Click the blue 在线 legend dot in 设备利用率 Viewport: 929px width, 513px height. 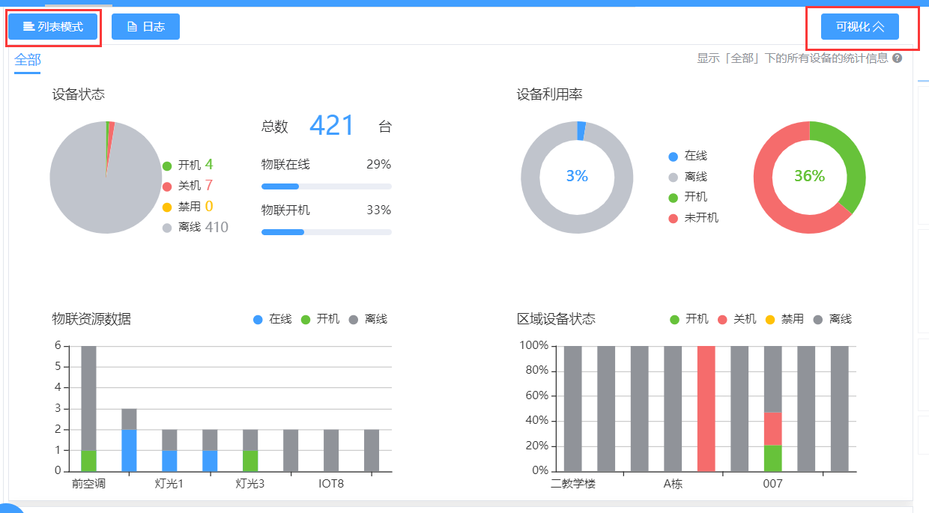pyautogui.click(x=673, y=157)
